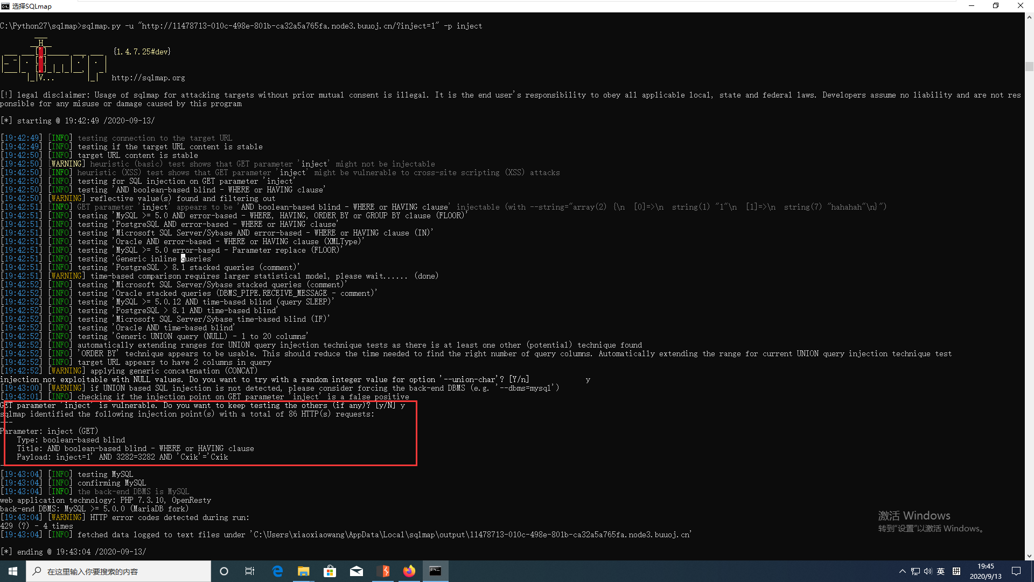The width and height of the screenshot is (1034, 582).
Task: Open File Explorer from taskbar
Action: point(304,571)
